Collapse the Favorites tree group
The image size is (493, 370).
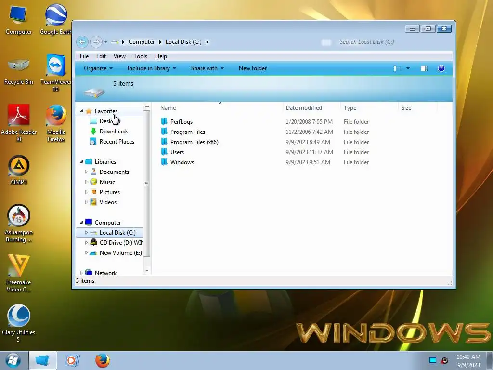click(81, 111)
